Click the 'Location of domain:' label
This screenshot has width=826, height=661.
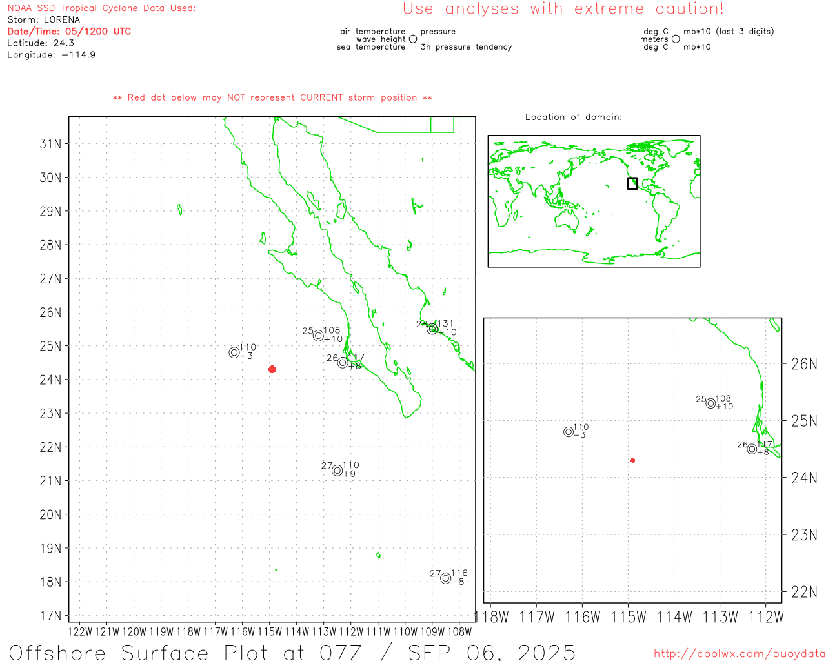point(574,117)
